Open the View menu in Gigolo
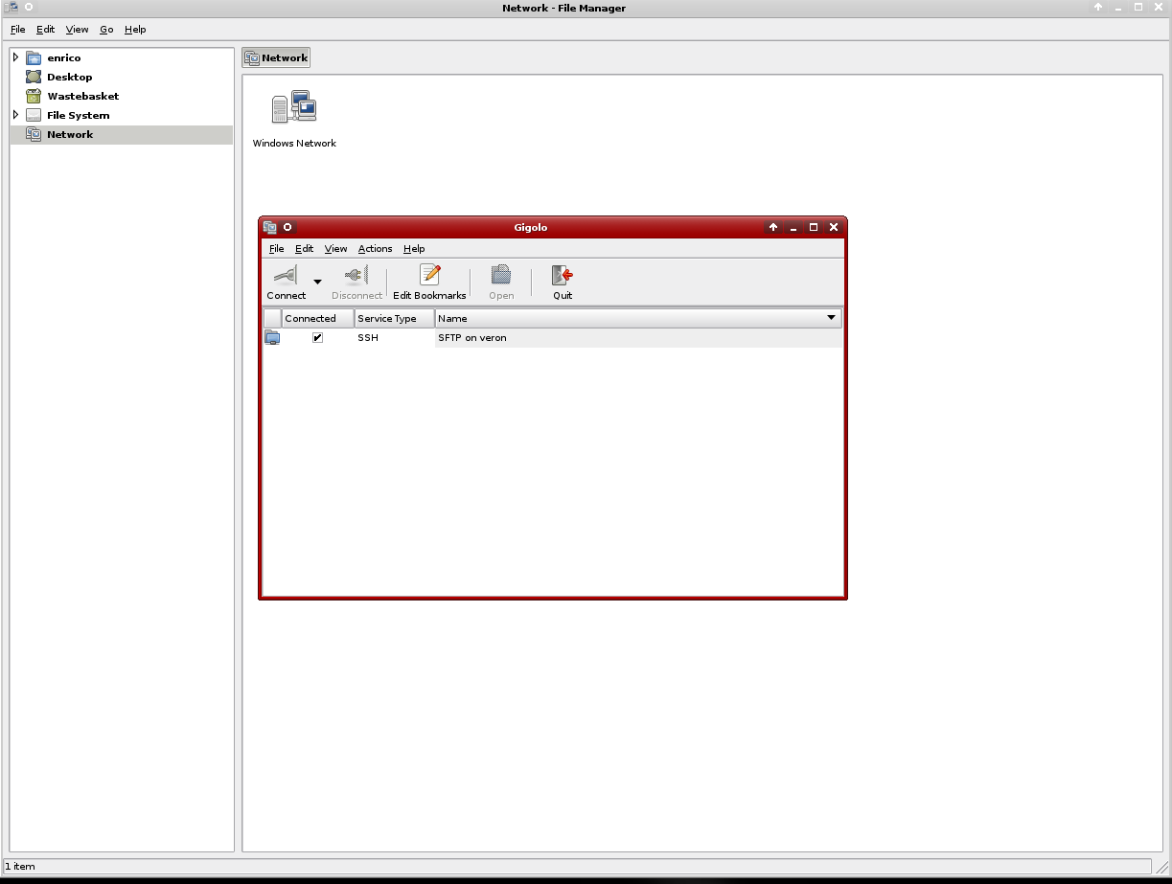 point(335,249)
